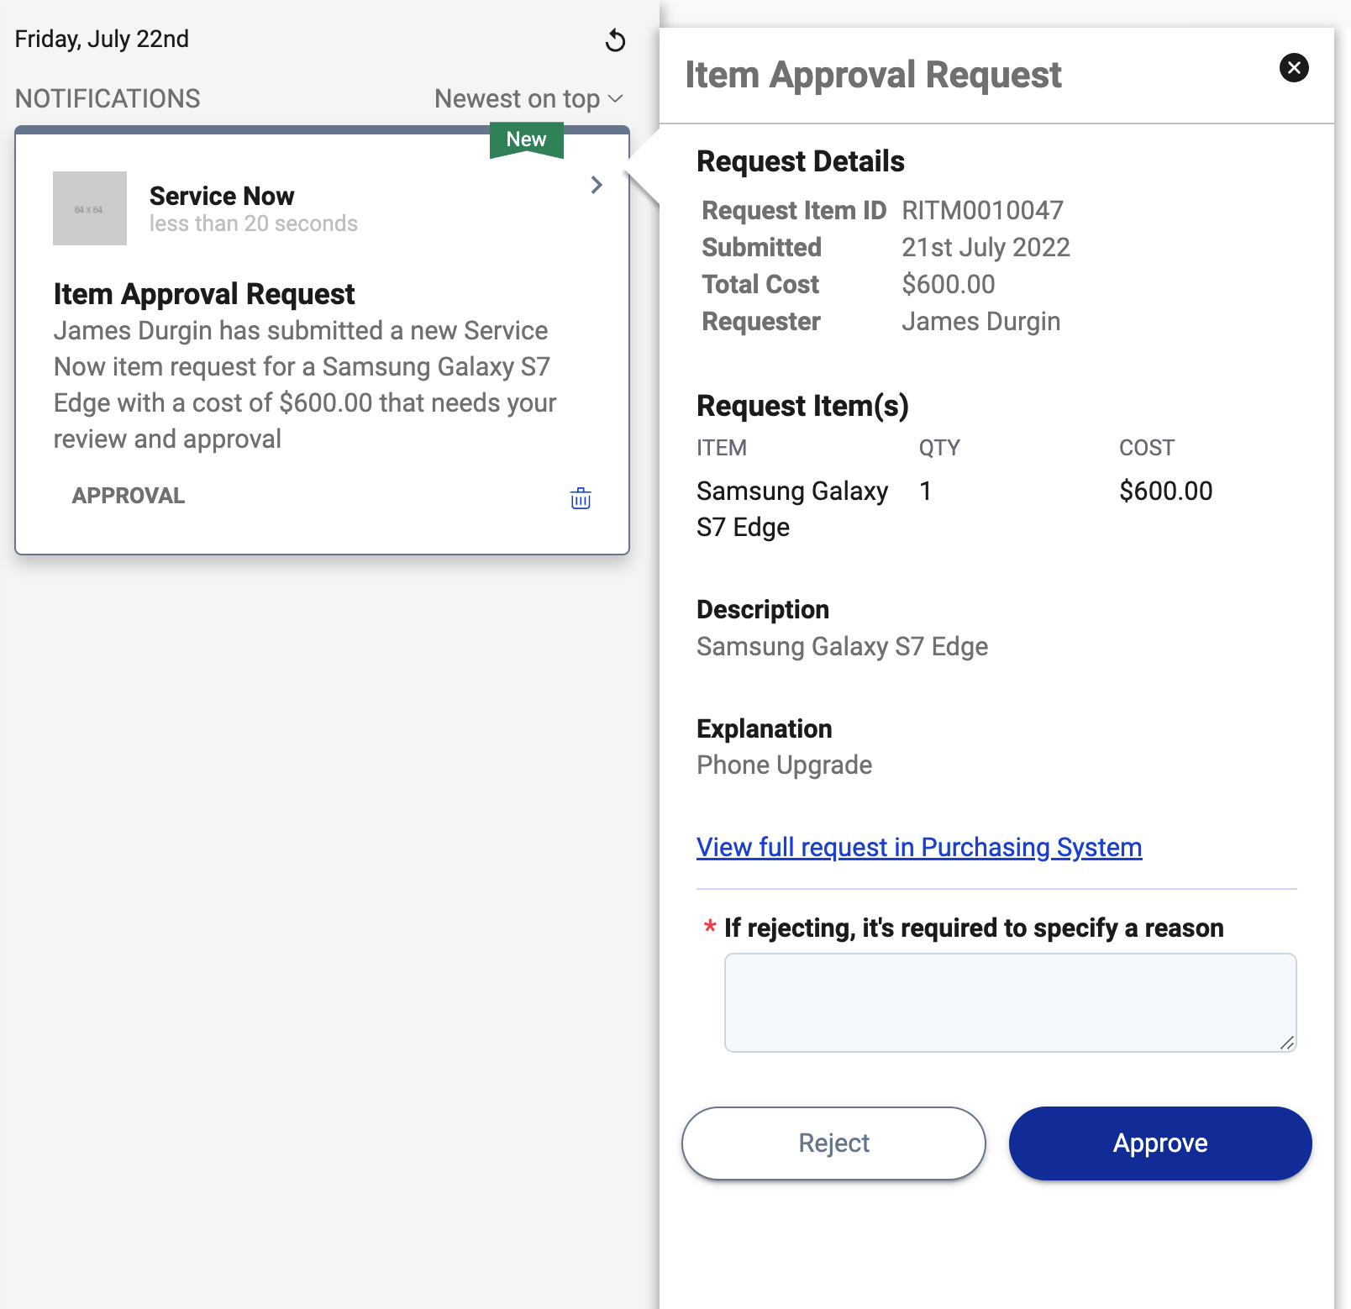Image resolution: width=1351 pixels, height=1309 pixels.
Task: Click the refresh notifications icon
Action: tap(615, 40)
